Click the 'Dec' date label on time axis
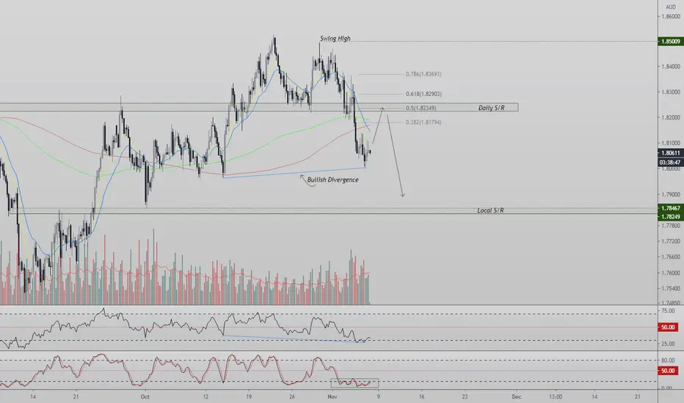The height and width of the screenshot is (403, 684). (x=517, y=397)
